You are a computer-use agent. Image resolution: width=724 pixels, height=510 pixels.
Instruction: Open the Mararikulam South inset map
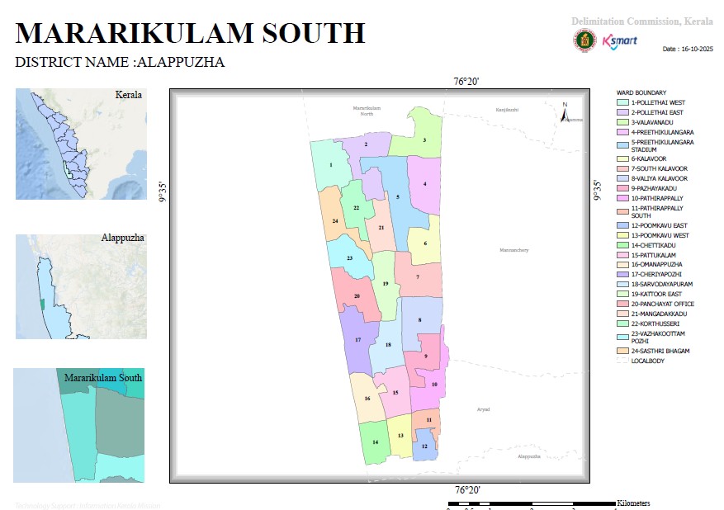point(79,425)
